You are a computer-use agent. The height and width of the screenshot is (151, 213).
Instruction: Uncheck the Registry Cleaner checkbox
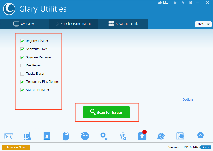coord(22,41)
